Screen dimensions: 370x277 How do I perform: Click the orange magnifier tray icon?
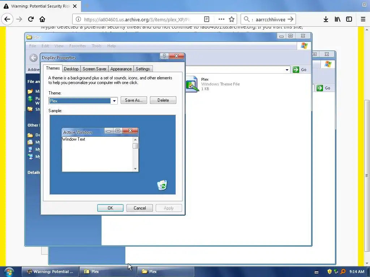pyautogui.click(x=343, y=272)
